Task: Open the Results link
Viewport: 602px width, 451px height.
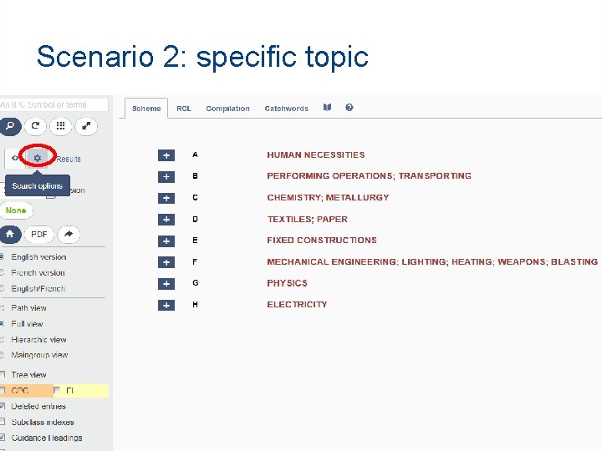Action: tap(69, 159)
